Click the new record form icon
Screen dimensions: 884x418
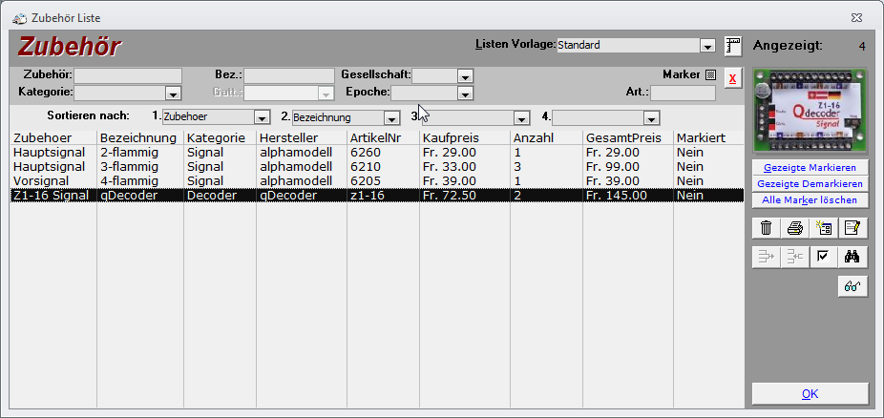(824, 228)
